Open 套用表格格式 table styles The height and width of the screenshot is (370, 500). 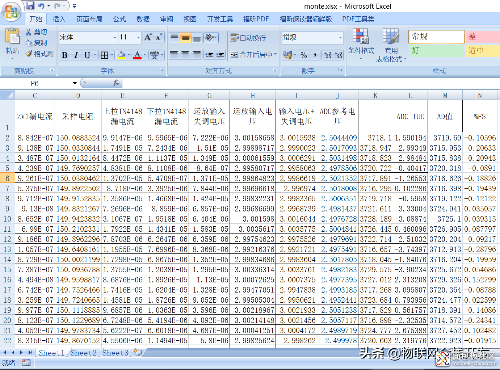[x=391, y=45]
